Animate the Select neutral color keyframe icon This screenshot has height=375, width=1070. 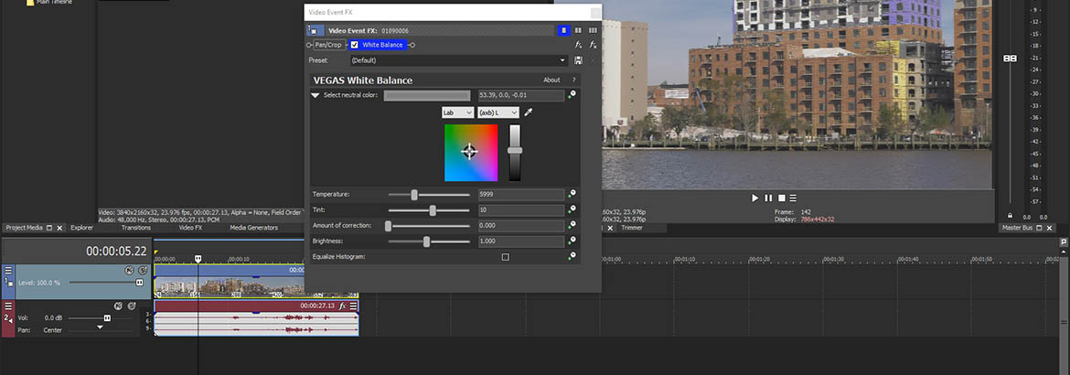[x=572, y=95]
